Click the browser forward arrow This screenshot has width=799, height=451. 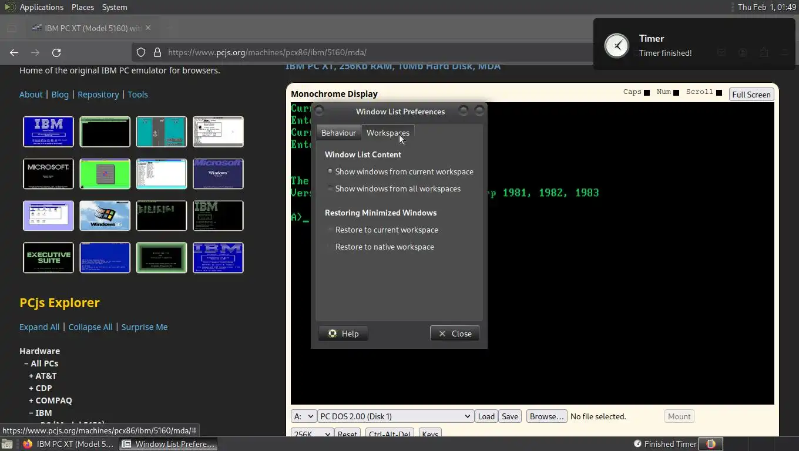click(35, 52)
